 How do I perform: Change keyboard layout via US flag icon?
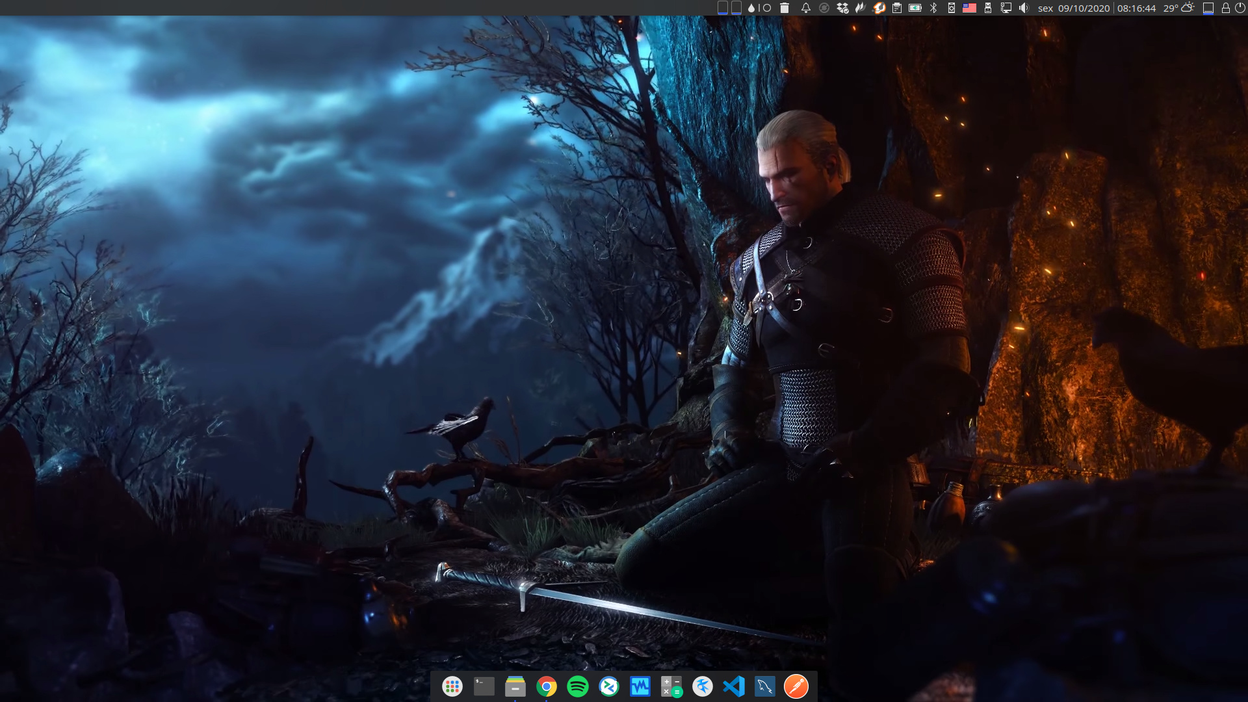pyautogui.click(x=969, y=8)
